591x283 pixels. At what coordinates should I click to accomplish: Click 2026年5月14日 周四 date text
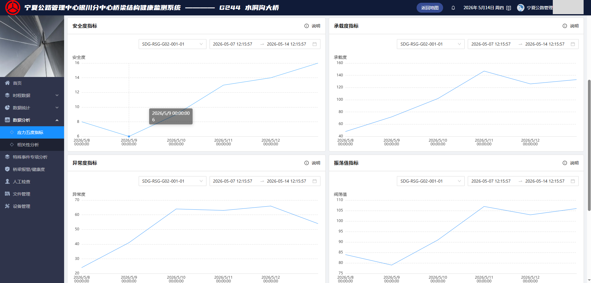pos(483,8)
